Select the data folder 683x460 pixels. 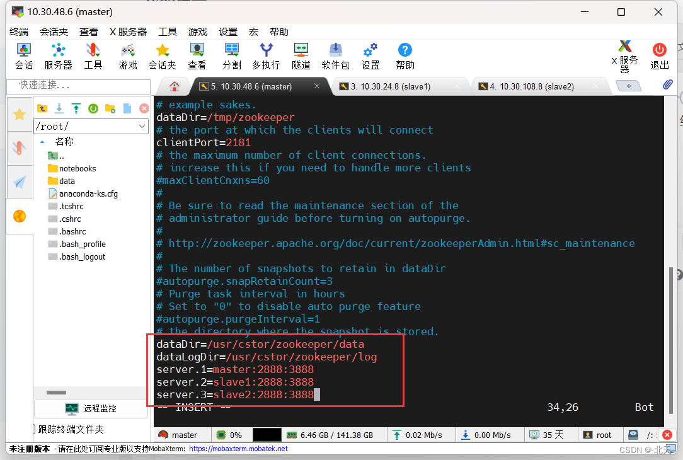(x=61, y=181)
